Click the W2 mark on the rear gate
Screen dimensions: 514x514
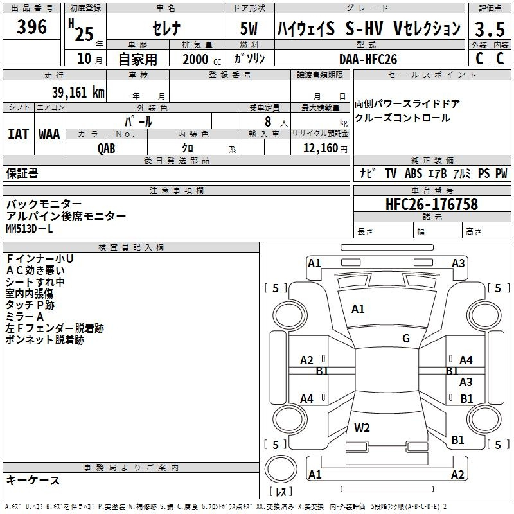362,428
